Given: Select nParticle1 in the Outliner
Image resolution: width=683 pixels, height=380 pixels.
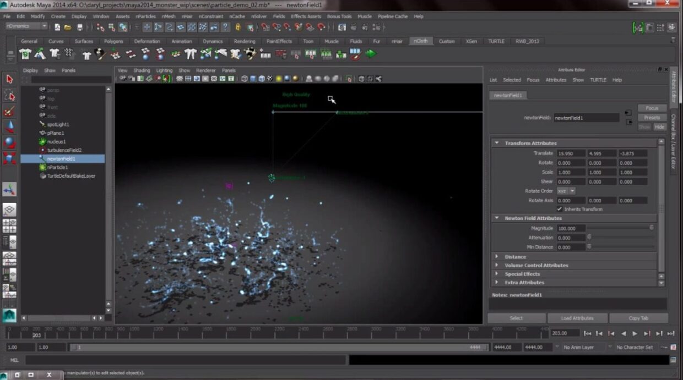Looking at the screenshot, I should click(57, 167).
